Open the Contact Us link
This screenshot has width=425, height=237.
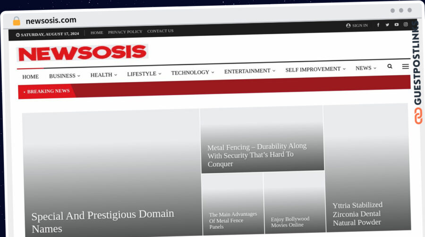[x=160, y=31]
